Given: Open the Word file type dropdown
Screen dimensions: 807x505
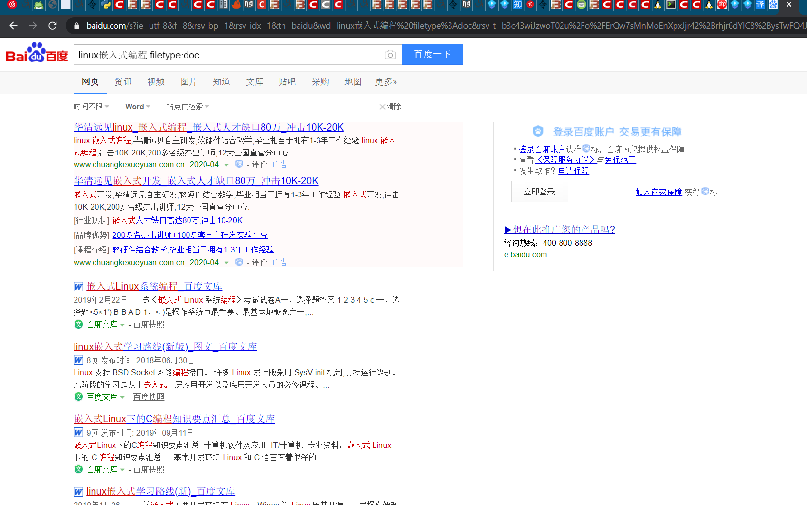Looking at the screenshot, I should pos(137,106).
